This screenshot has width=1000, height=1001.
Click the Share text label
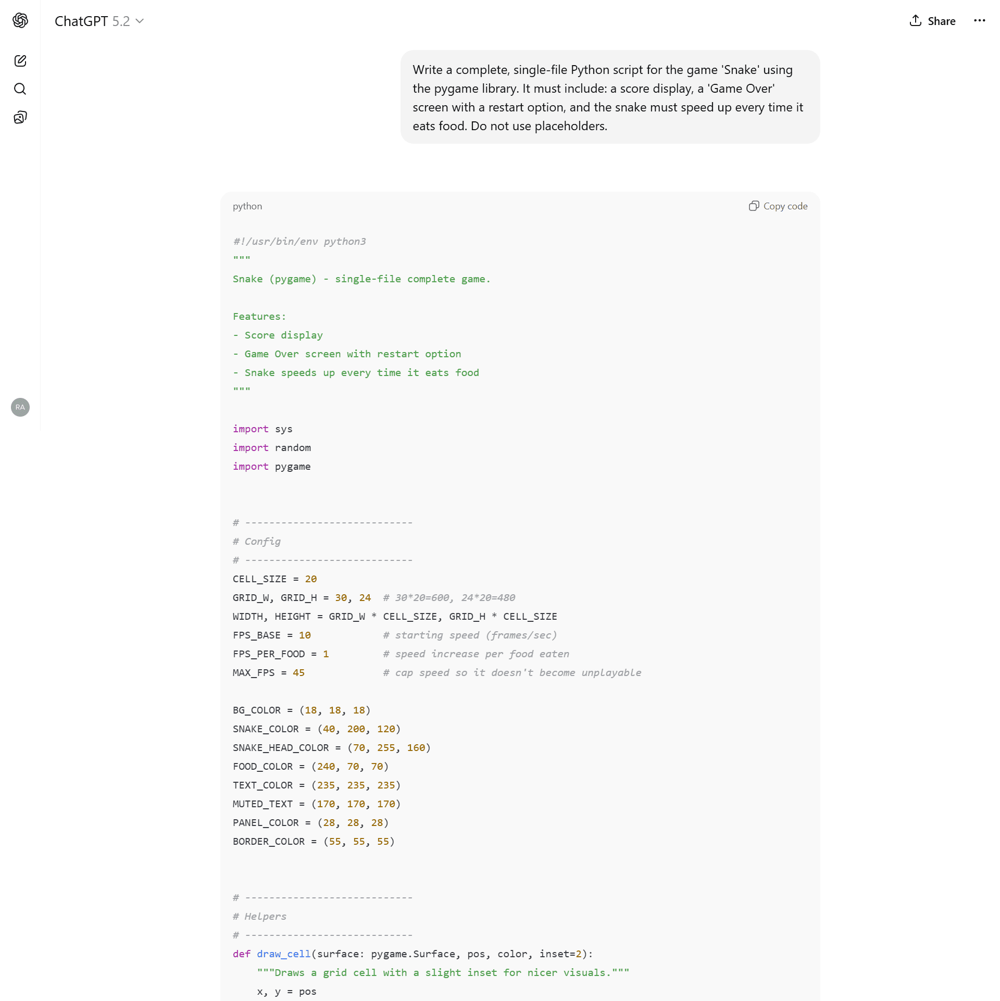tap(941, 21)
